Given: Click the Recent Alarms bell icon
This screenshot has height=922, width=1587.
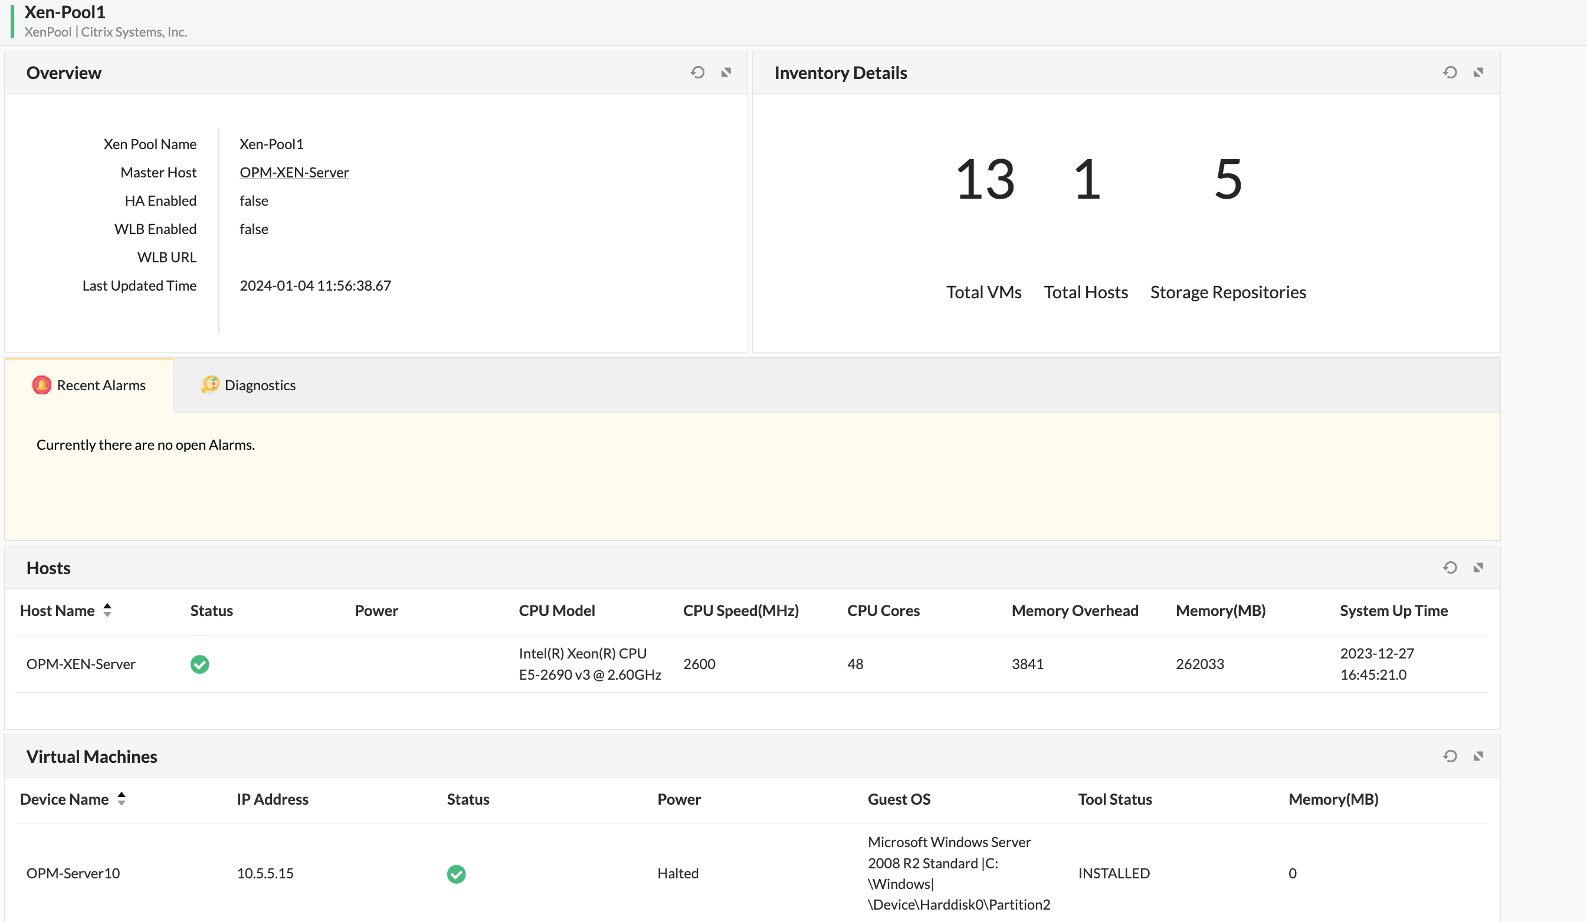Looking at the screenshot, I should 41,384.
